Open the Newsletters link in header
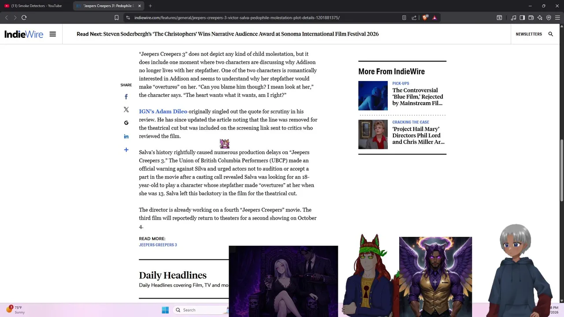 pyautogui.click(x=529, y=34)
